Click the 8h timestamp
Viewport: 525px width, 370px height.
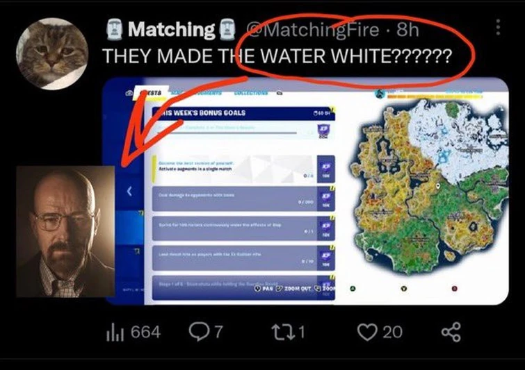[x=407, y=29]
